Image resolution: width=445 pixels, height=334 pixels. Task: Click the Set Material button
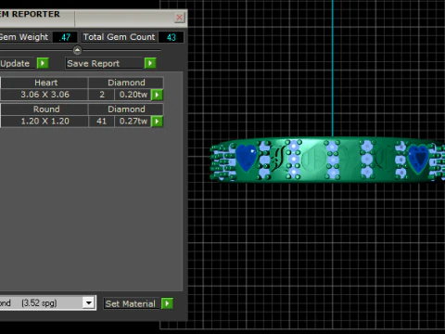131,303
